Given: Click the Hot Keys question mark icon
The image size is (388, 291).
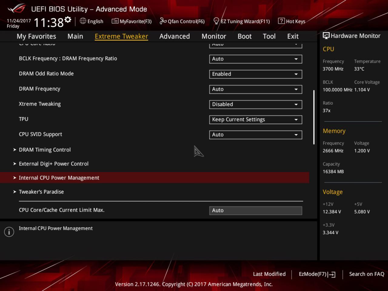Looking at the screenshot, I should [x=281, y=21].
